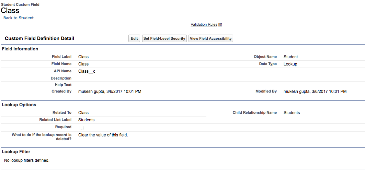Select the Lookup data type value
This screenshot has height=170, width=365.
[290, 64]
